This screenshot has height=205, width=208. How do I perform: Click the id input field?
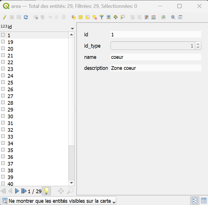(156, 34)
